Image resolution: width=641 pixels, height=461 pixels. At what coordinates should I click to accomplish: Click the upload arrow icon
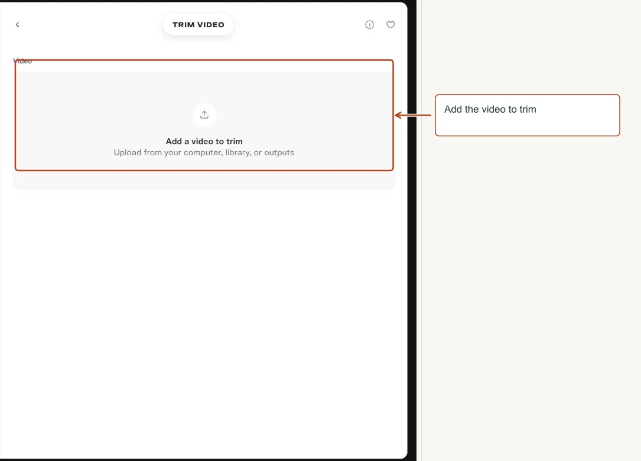click(x=204, y=115)
